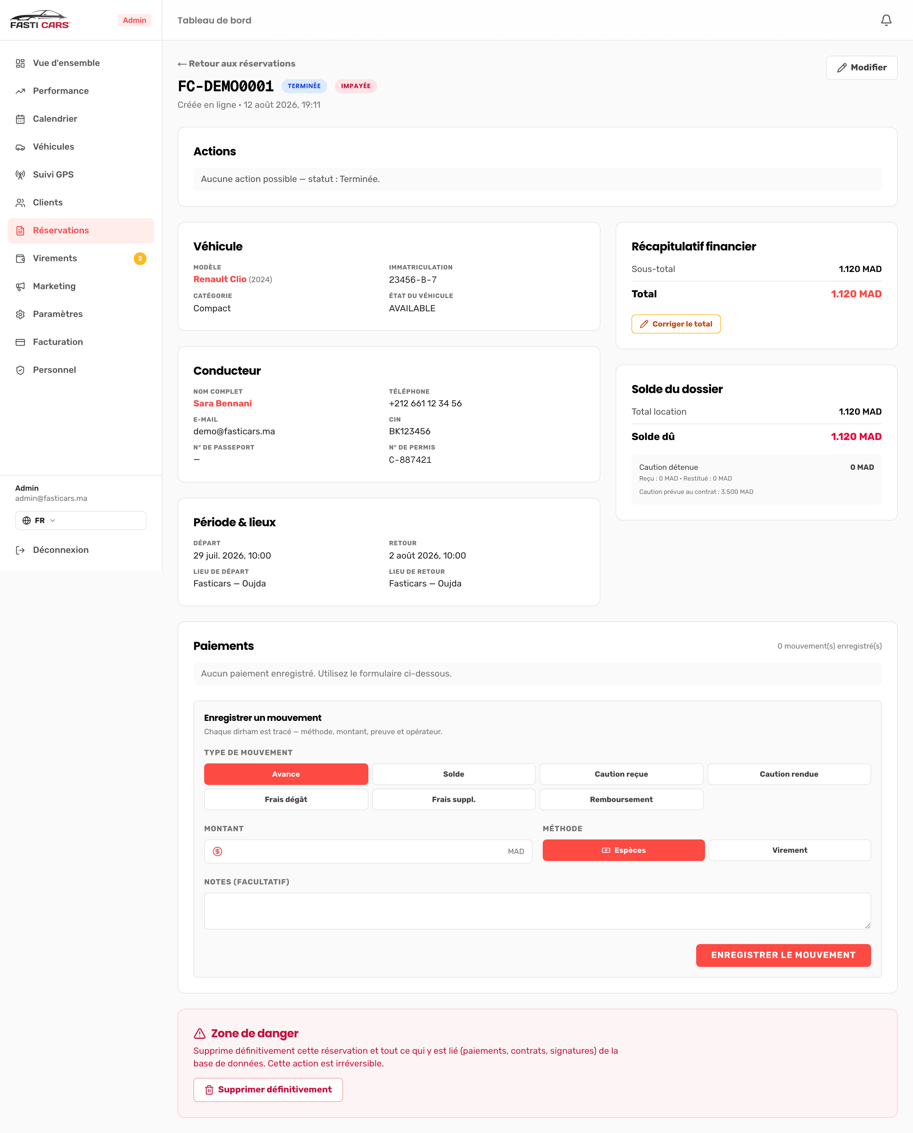Open the Virements notification badge
The width and height of the screenshot is (913, 1133).
[x=140, y=258]
